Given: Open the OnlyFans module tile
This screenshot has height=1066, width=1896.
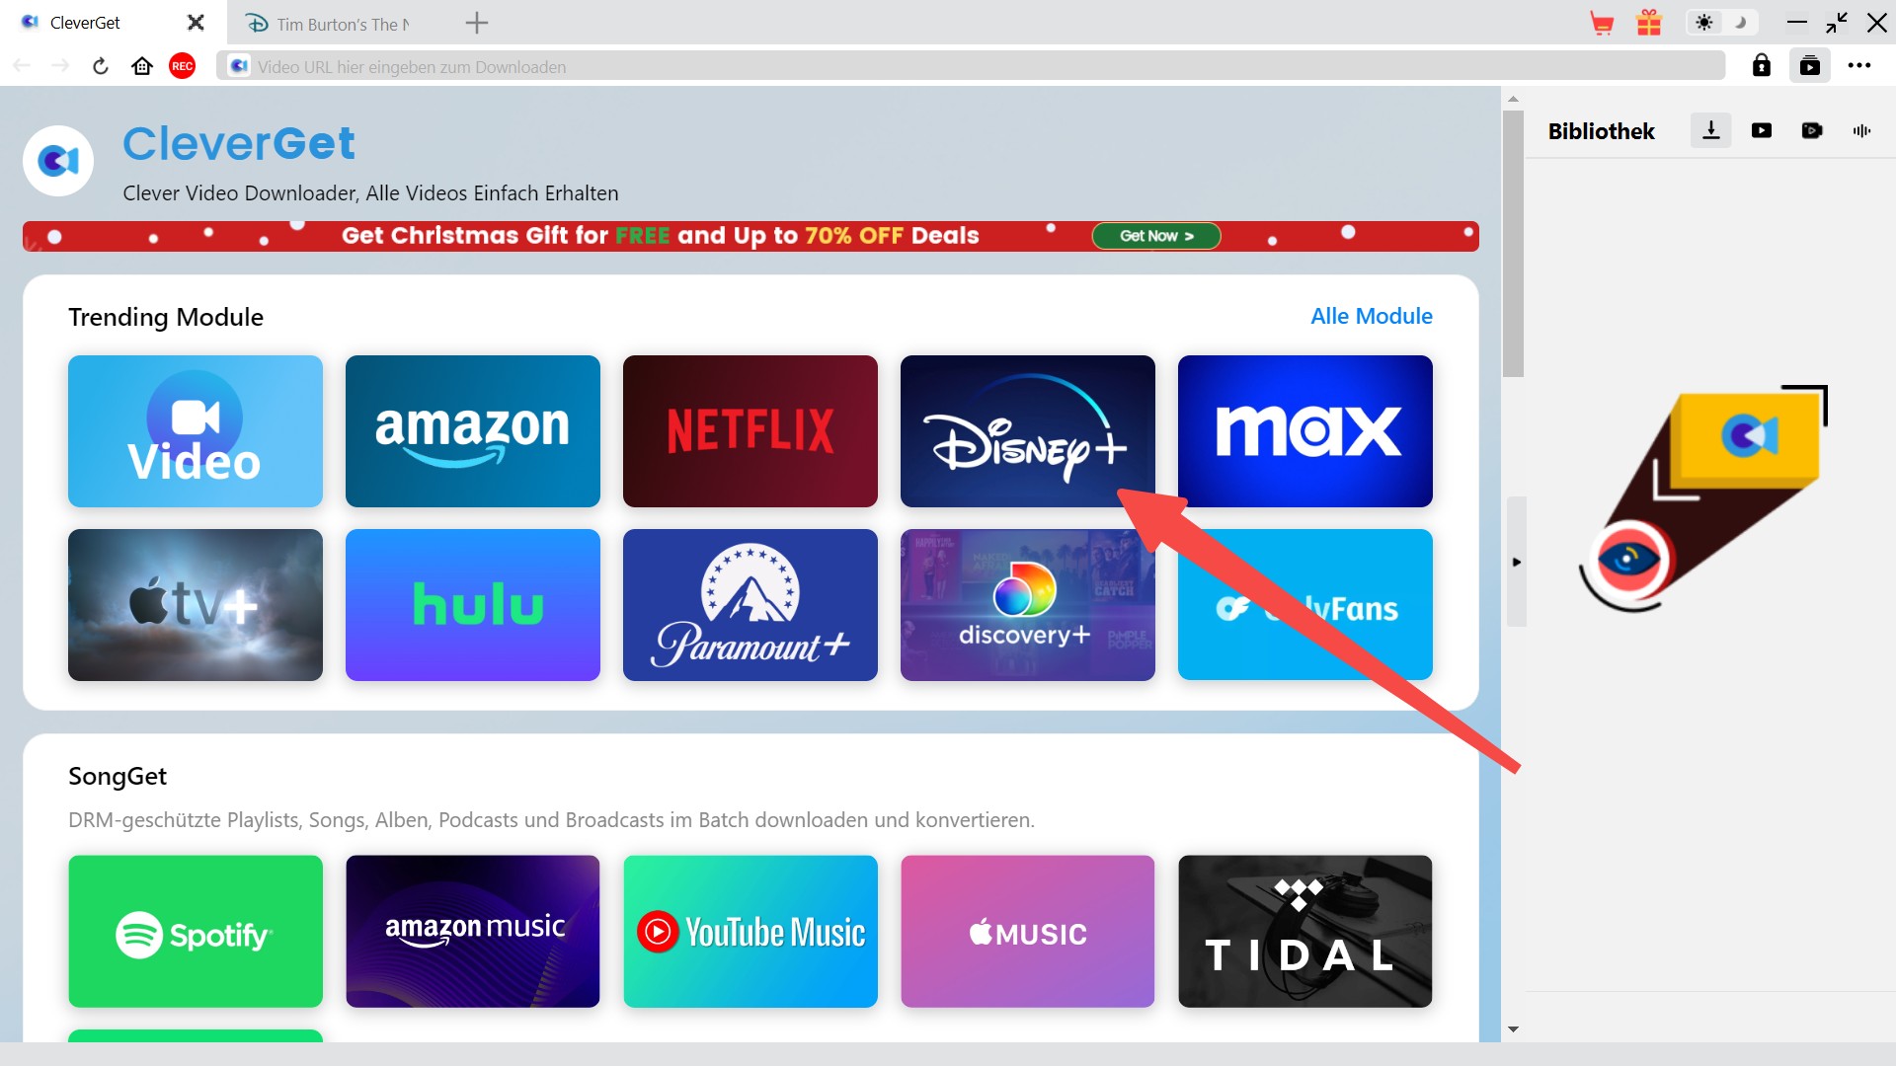Looking at the screenshot, I should (1305, 605).
